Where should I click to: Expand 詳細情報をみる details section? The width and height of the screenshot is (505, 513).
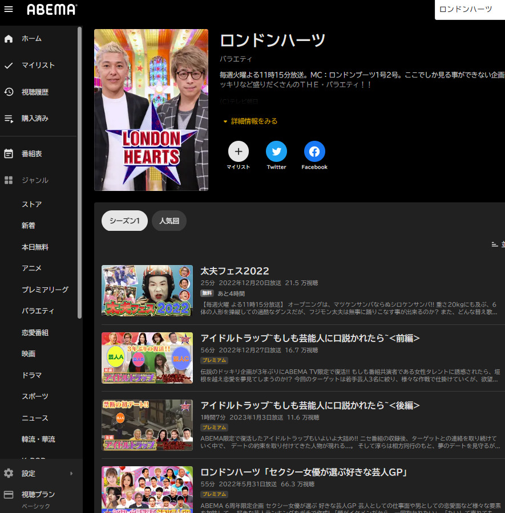coord(251,121)
